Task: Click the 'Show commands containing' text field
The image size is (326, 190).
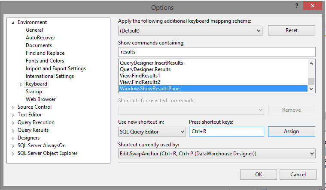Action: tap(216, 52)
